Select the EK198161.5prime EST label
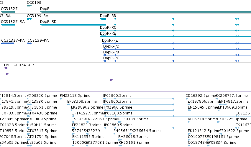 [x=223, y=137]
